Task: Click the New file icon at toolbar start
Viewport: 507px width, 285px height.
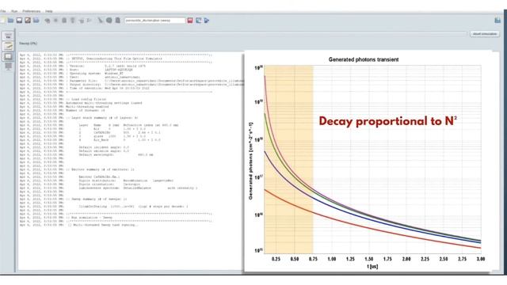Action: [x=2, y=21]
